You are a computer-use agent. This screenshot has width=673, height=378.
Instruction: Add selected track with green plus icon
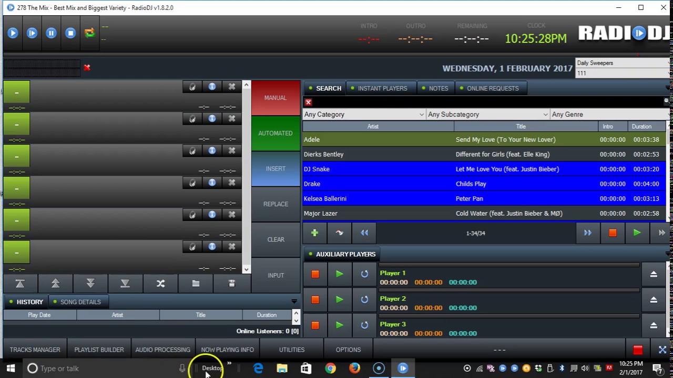(314, 233)
